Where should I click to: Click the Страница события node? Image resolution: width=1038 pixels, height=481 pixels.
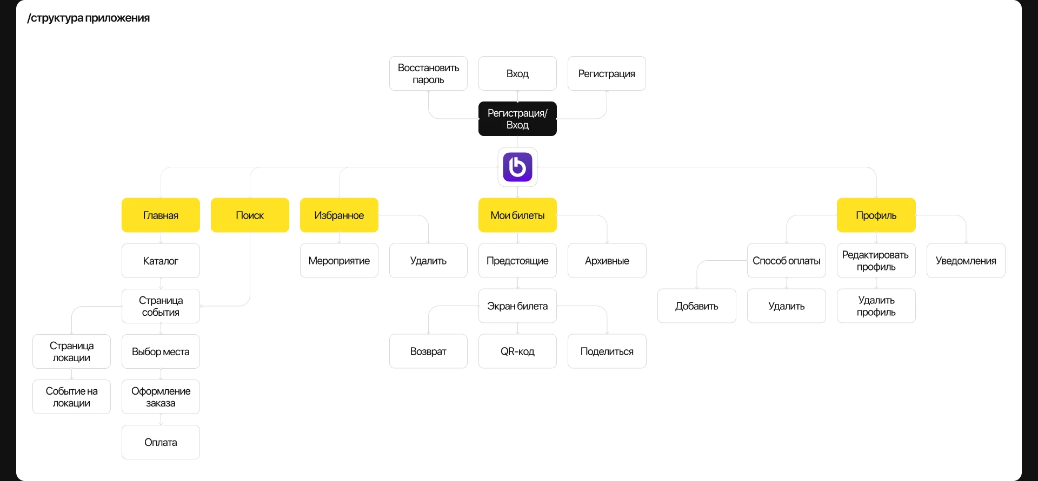click(x=161, y=306)
